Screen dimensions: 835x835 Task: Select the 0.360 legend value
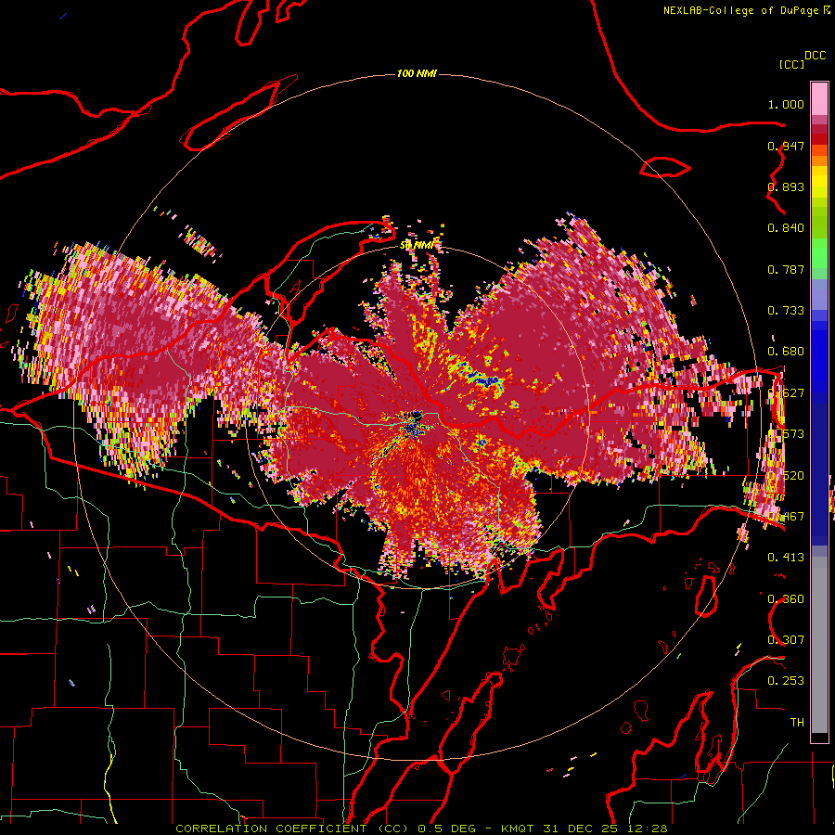786,599
